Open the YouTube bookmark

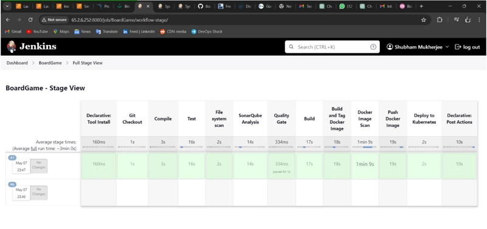[37, 32]
